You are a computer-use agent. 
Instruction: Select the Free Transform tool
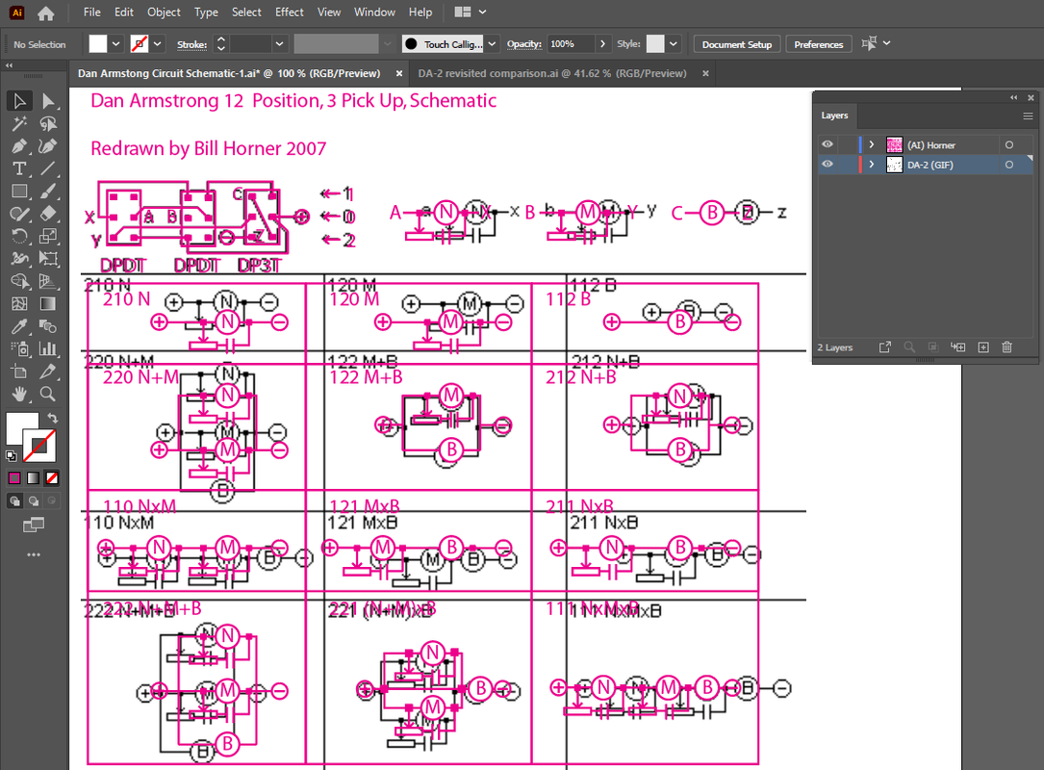point(48,259)
